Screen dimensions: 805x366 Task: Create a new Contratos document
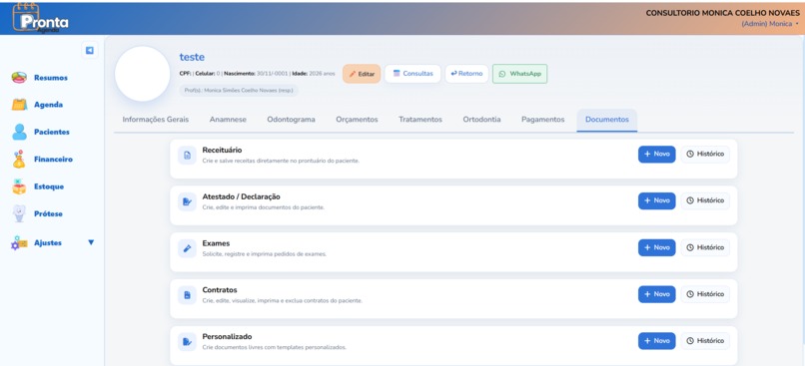[x=656, y=294]
